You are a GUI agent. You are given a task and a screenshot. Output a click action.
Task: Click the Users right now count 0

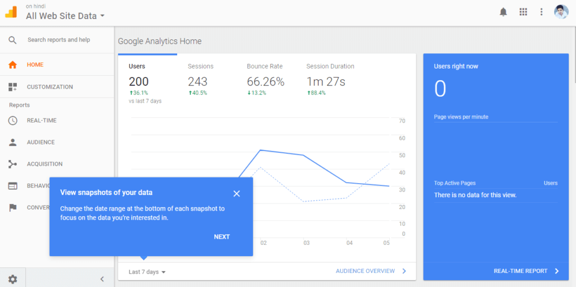tap(440, 89)
